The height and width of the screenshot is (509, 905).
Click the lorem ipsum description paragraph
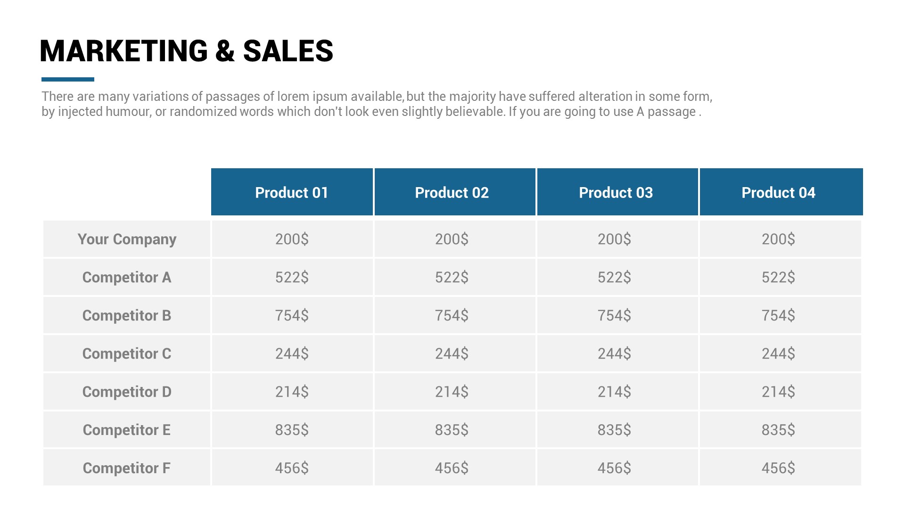[377, 104]
